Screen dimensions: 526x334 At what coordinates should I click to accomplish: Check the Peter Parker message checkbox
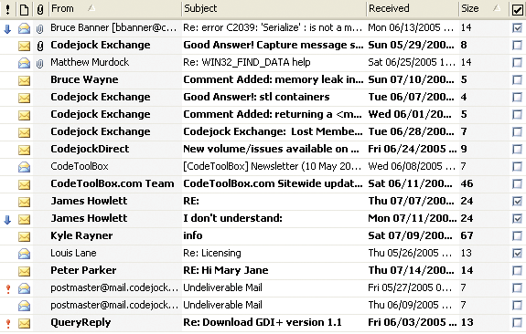pos(518,271)
